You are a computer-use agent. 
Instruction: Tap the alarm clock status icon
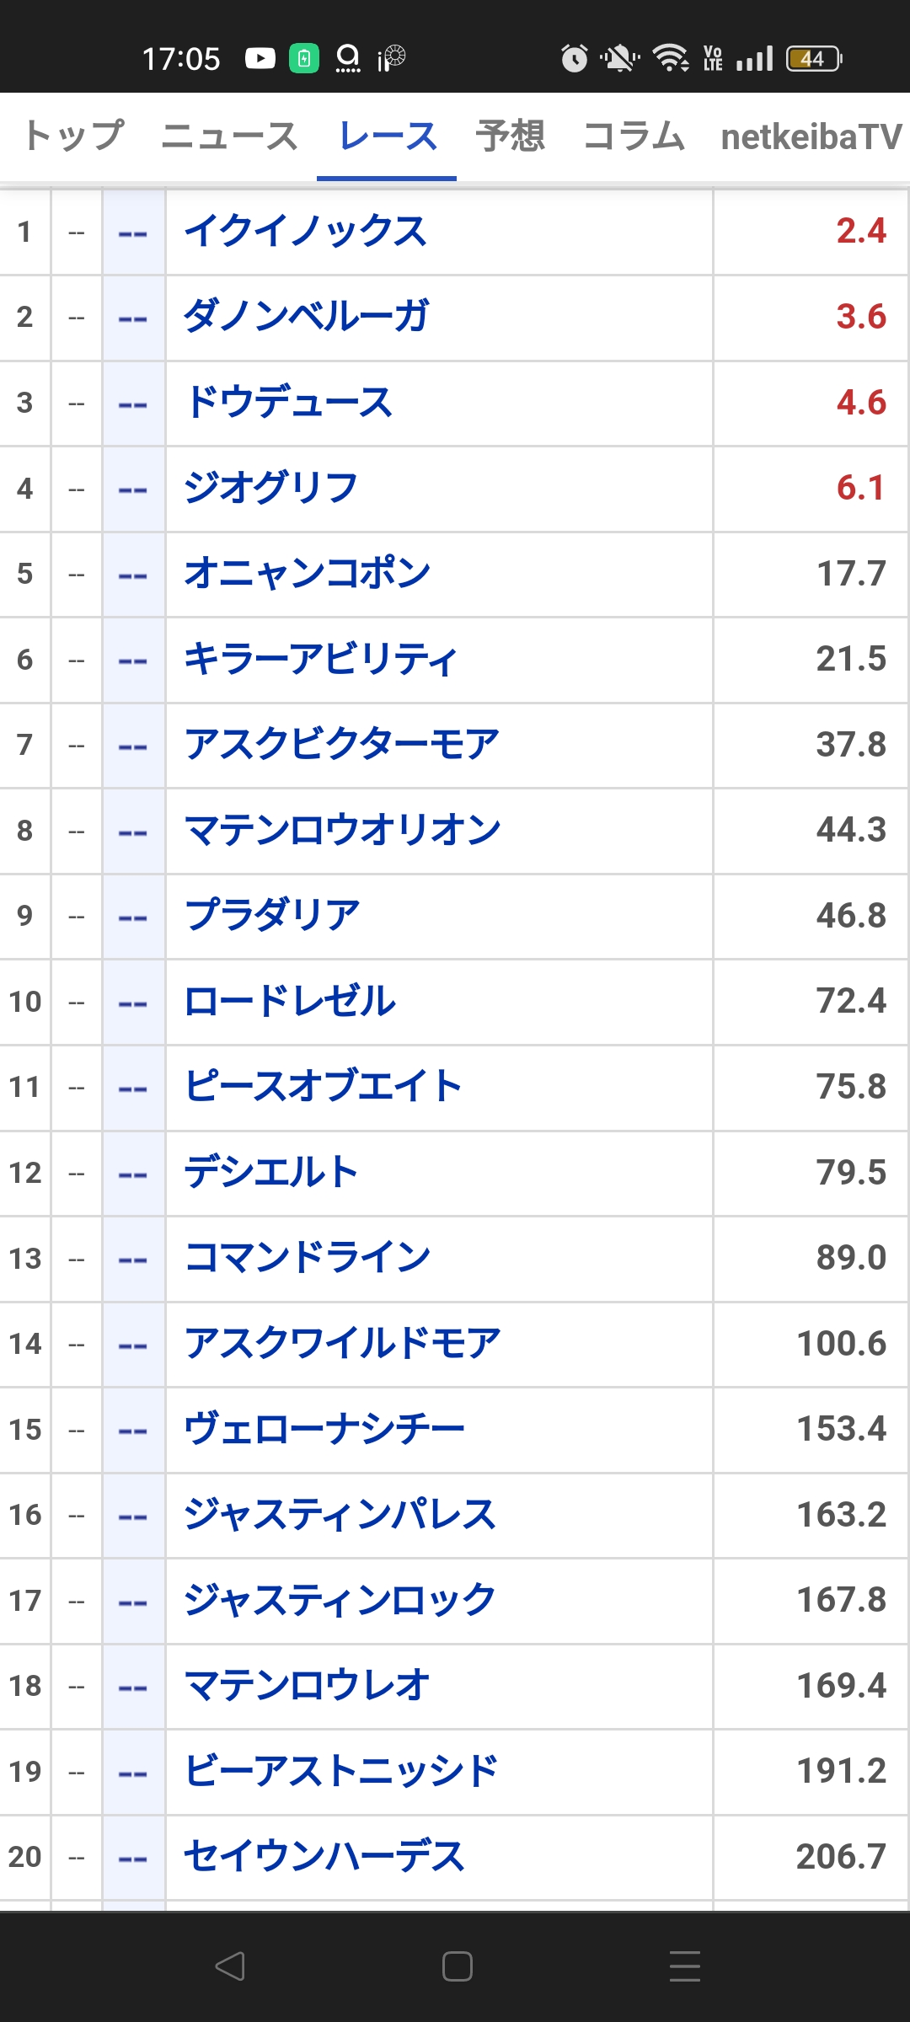575,58
